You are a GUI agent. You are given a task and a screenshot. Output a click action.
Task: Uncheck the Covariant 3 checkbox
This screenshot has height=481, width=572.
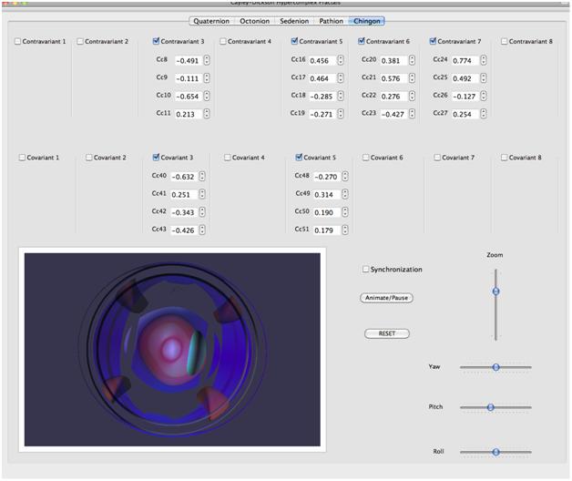point(157,158)
